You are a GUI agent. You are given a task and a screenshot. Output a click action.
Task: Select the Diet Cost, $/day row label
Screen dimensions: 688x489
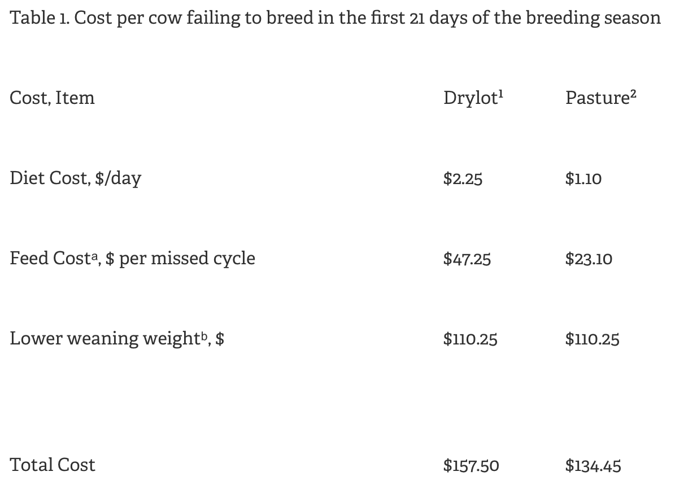(76, 179)
